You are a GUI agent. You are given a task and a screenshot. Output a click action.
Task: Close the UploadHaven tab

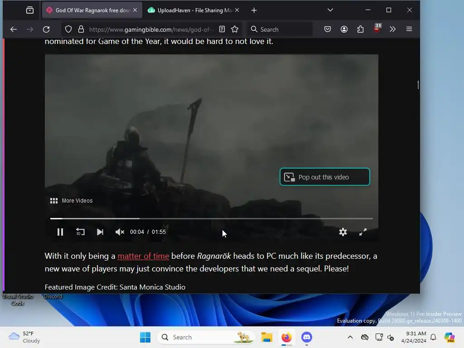coord(237,10)
